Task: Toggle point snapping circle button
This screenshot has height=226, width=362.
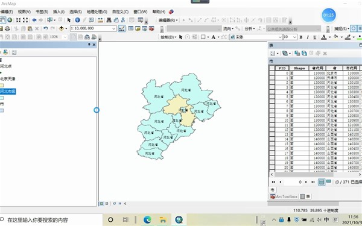Action: pos(353,28)
